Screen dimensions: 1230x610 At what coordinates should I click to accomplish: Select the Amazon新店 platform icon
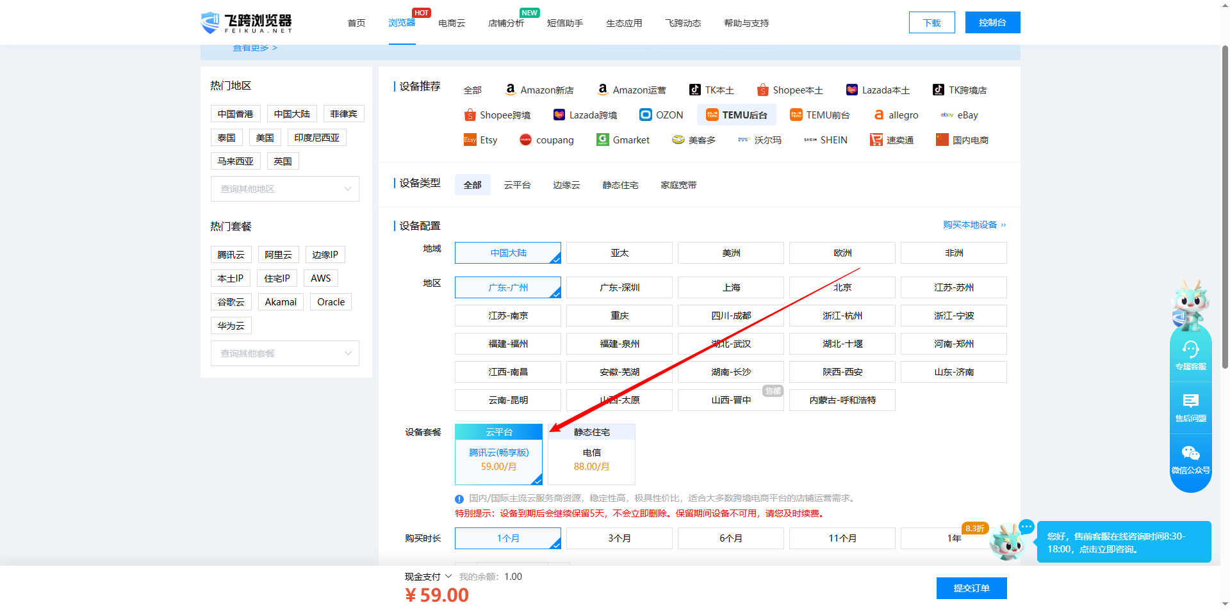[x=511, y=90]
